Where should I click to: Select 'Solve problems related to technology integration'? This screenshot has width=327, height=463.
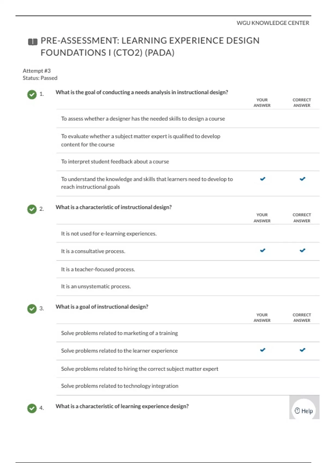(x=120, y=386)
